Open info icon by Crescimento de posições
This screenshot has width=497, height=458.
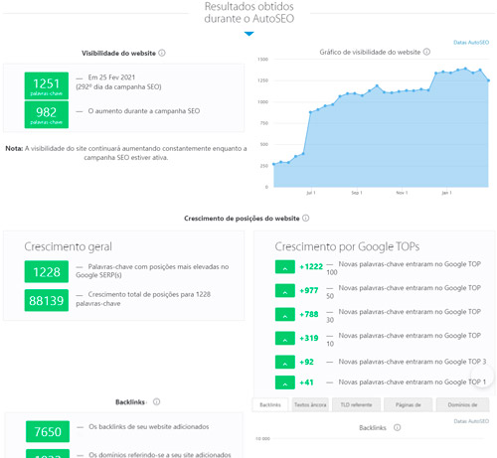coord(306,218)
